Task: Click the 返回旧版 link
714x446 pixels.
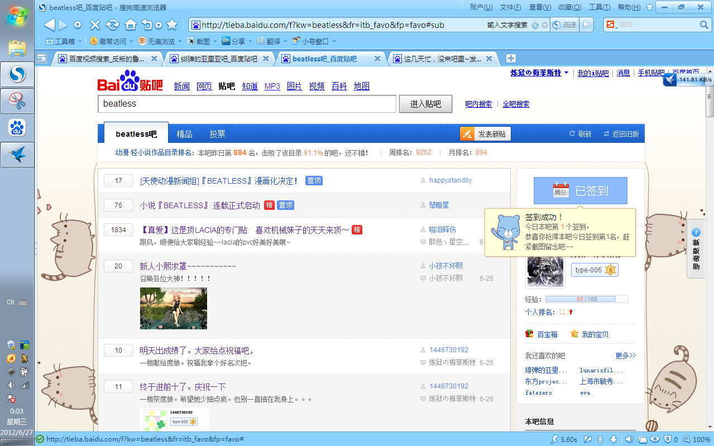Action: point(621,134)
